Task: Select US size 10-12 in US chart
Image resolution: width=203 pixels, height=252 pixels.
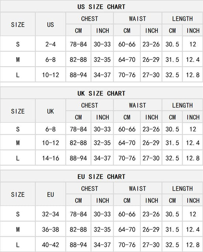Action: pyautogui.click(x=50, y=75)
